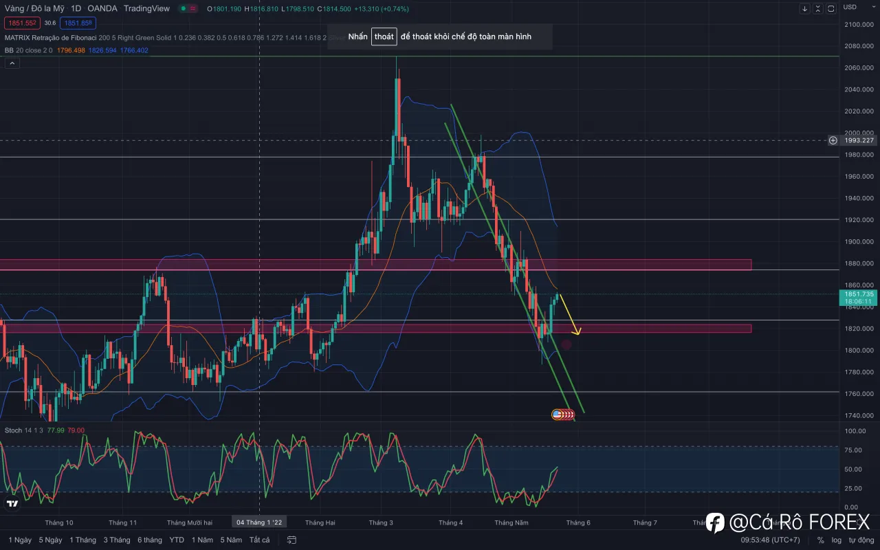Open the go-to-date calendar icon
The image size is (880, 550).
[x=291, y=540]
